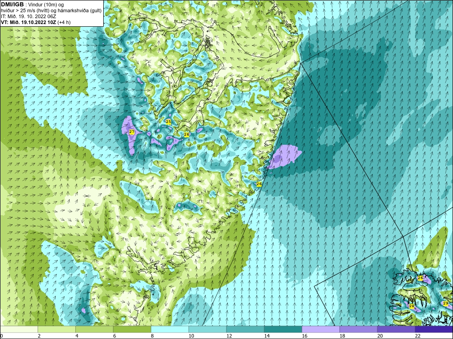Click the legend scale label '16'

tap(304, 336)
